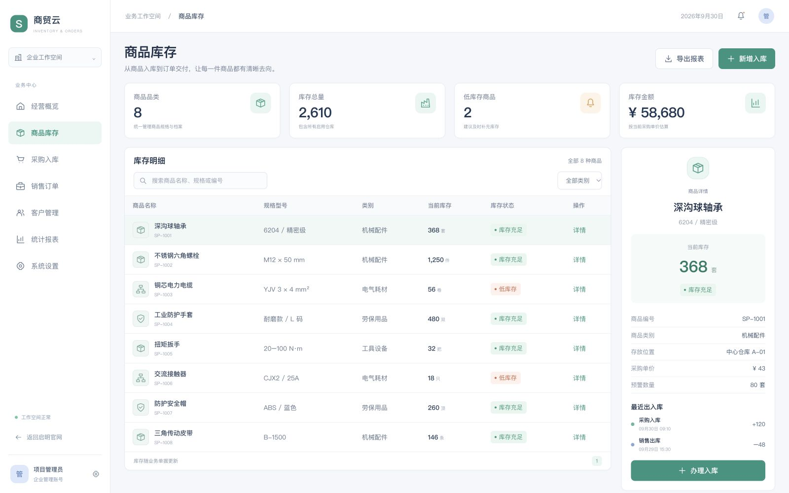Open 详情 for 不锈钢六角螺栓
Screen dimensions: 789x493
pyautogui.click(x=579, y=260)
